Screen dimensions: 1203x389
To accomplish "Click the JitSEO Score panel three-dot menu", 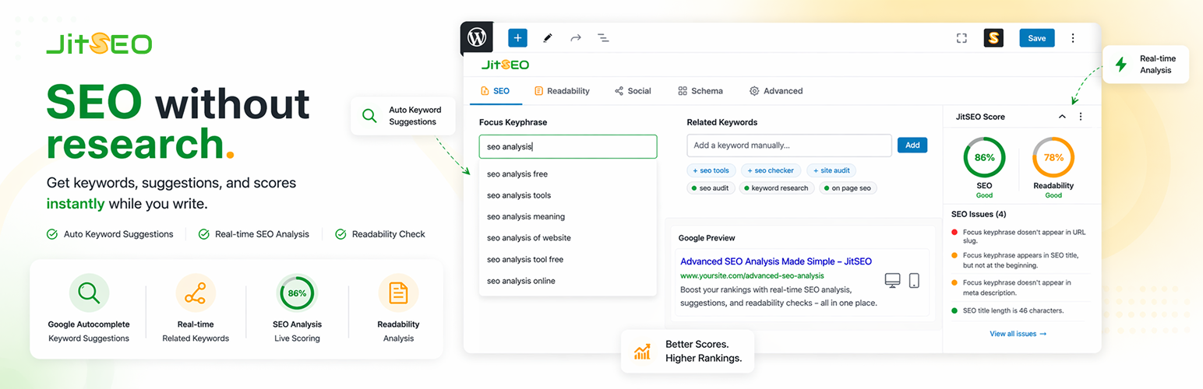I will click(1081, 117).
